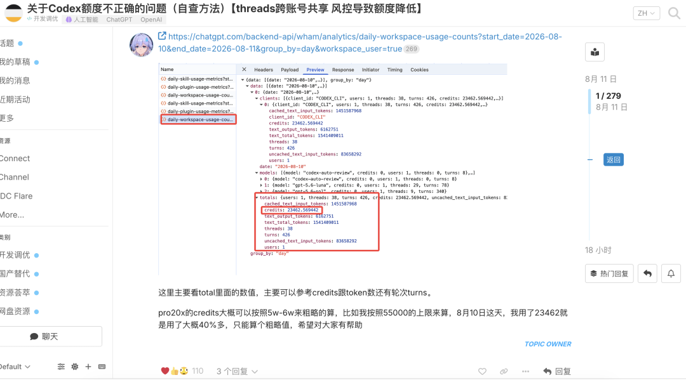This screenshot has width=686, height=380.
Task: Click the topic title about Codex额度
Action: pos(224,8)
